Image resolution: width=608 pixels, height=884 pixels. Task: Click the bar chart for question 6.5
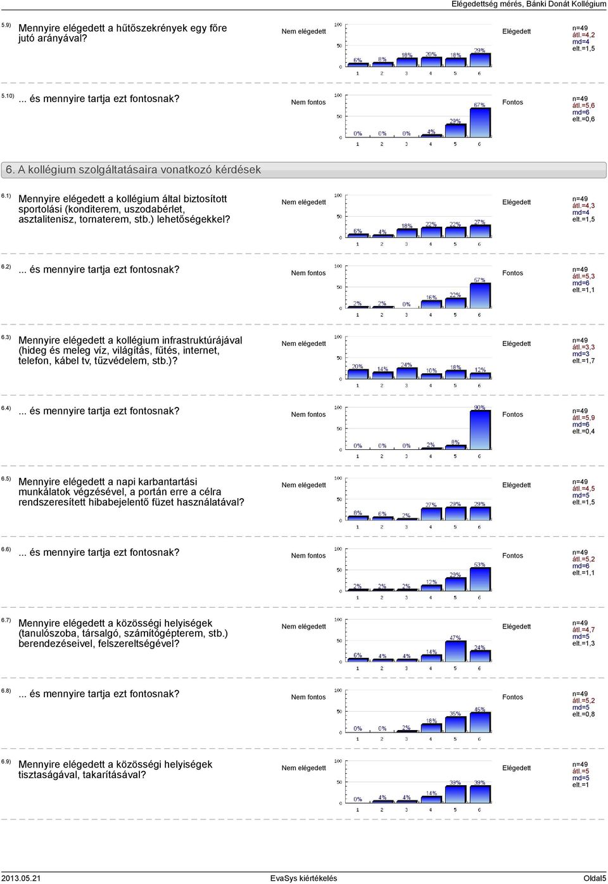pyautogui.click(x=414, y=504)
